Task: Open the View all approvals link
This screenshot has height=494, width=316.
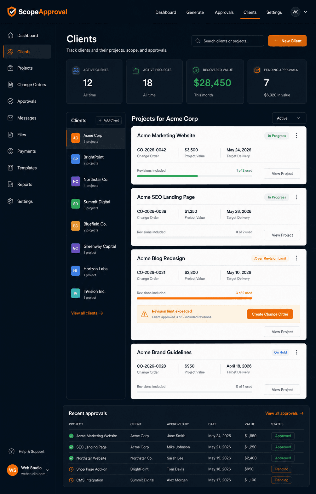Action: [284, 413]
